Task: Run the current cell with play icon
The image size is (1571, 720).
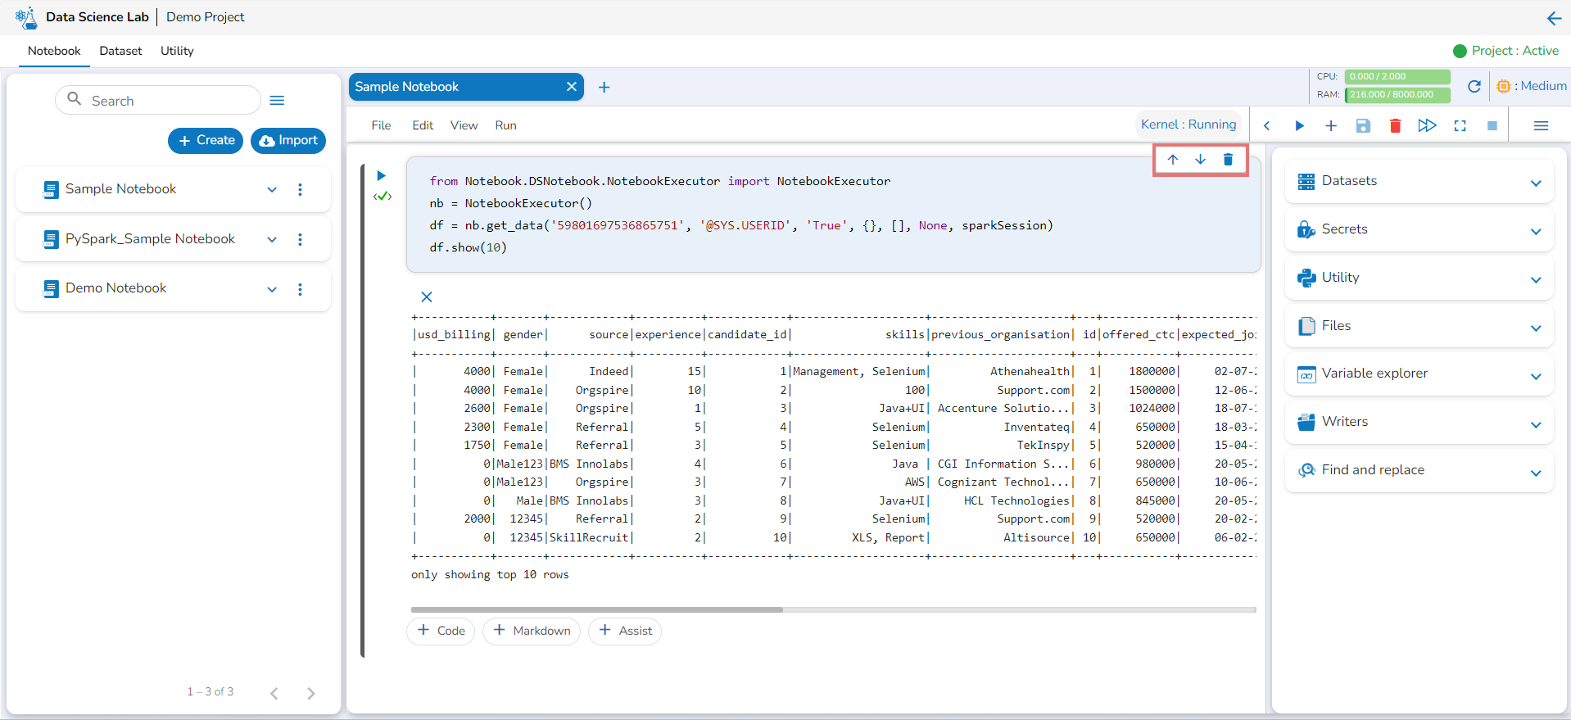Action: 381,175
